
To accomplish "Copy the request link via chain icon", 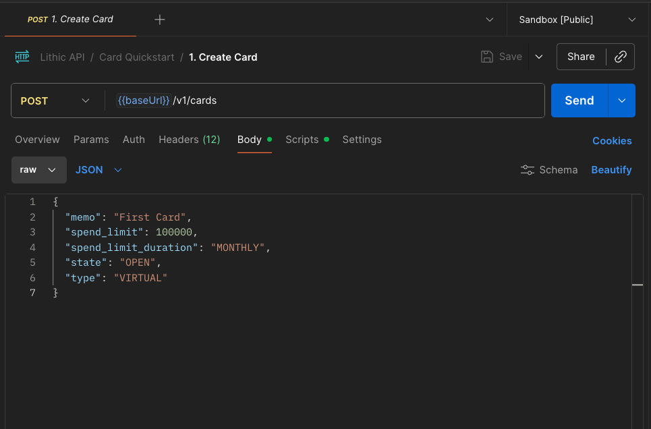I will click(620, 57).
